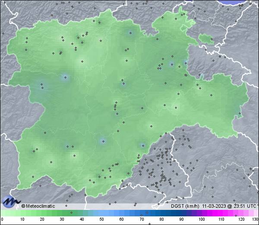Select the 10 km/h legend label

coord(22,219)
